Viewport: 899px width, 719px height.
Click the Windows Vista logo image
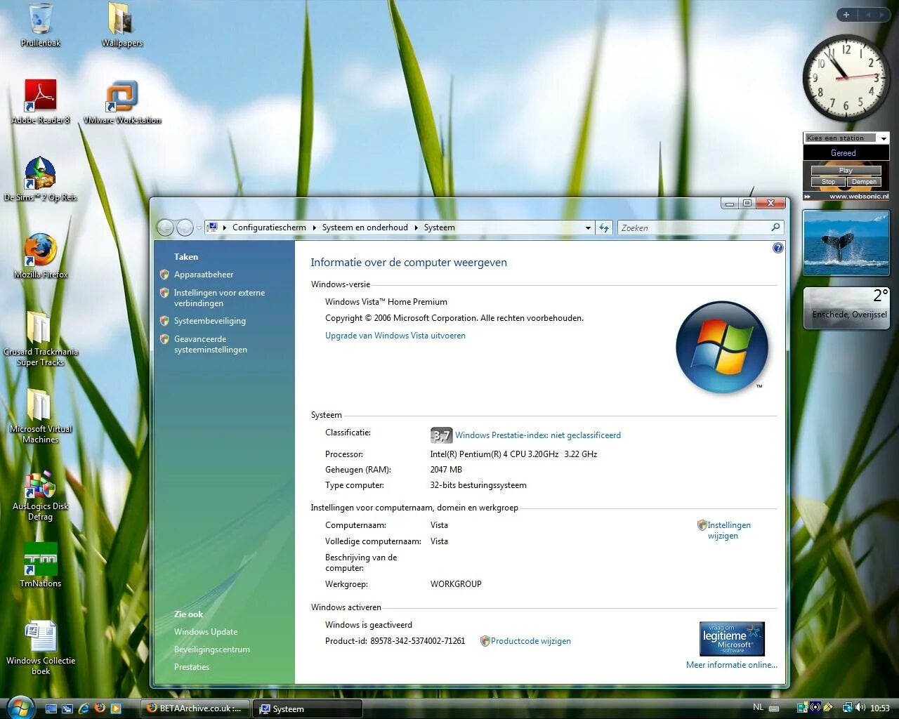click(722, 347)
